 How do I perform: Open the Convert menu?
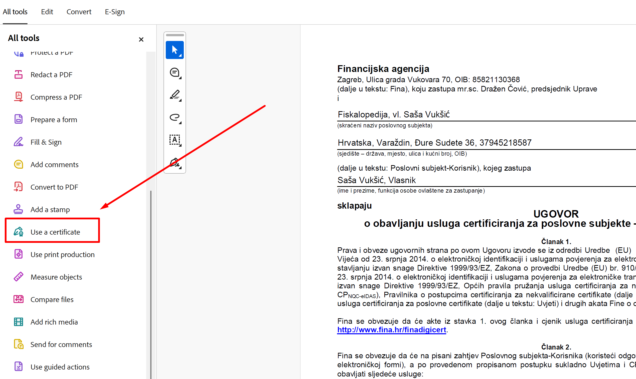(79, 12)
